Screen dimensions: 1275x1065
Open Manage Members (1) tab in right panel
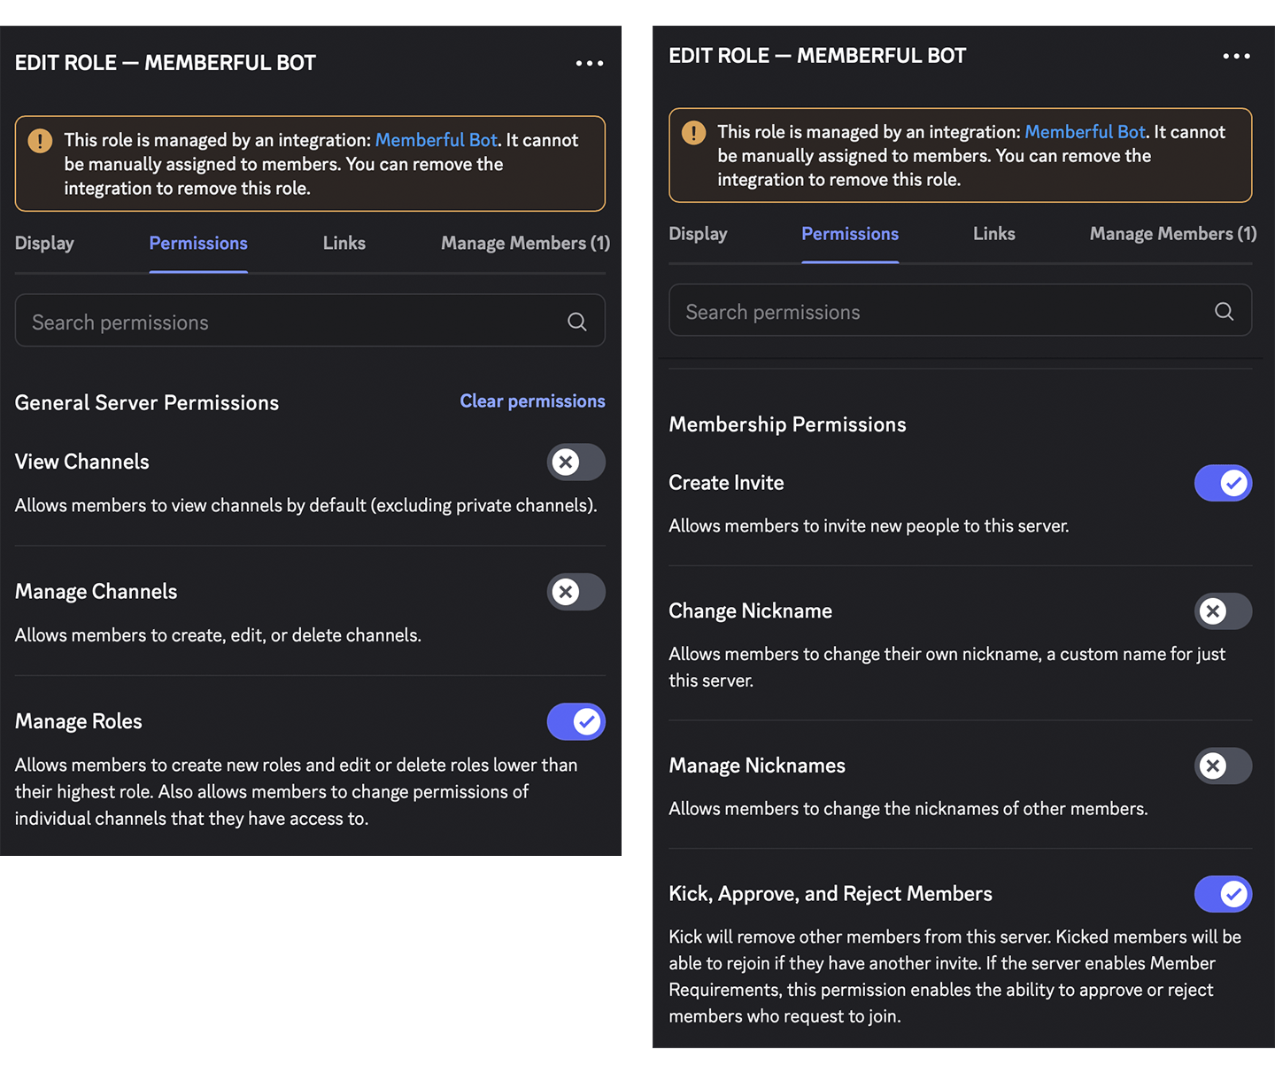coord(1173,234)
